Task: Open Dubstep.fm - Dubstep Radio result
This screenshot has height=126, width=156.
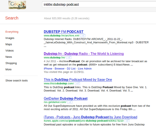Action: point(84,54)
